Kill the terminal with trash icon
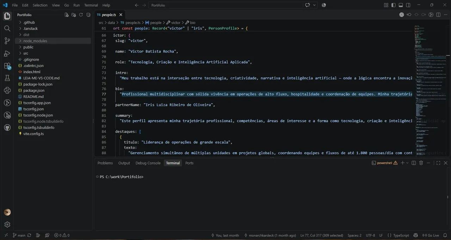 click(x=421, y=163)
